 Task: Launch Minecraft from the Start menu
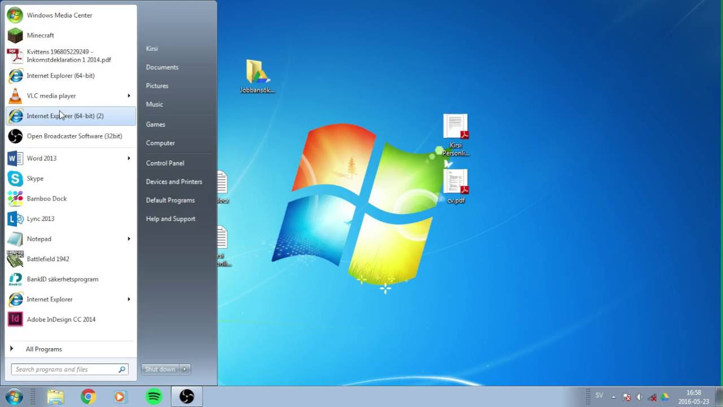pos(71,35)
